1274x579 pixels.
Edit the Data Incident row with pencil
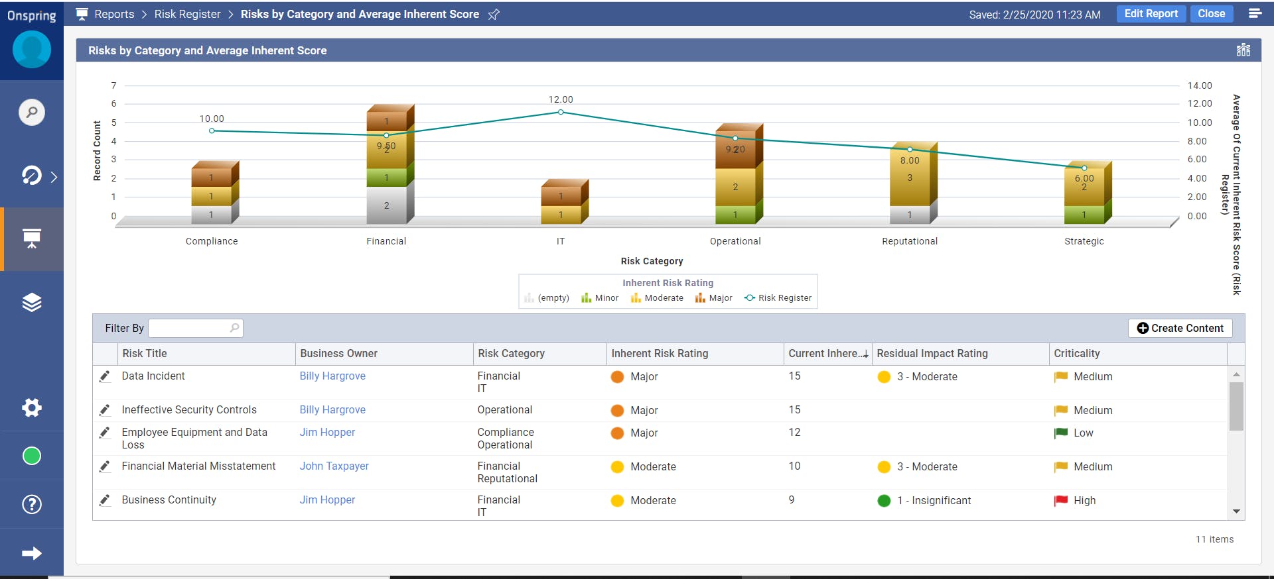[x=104, y=376]
